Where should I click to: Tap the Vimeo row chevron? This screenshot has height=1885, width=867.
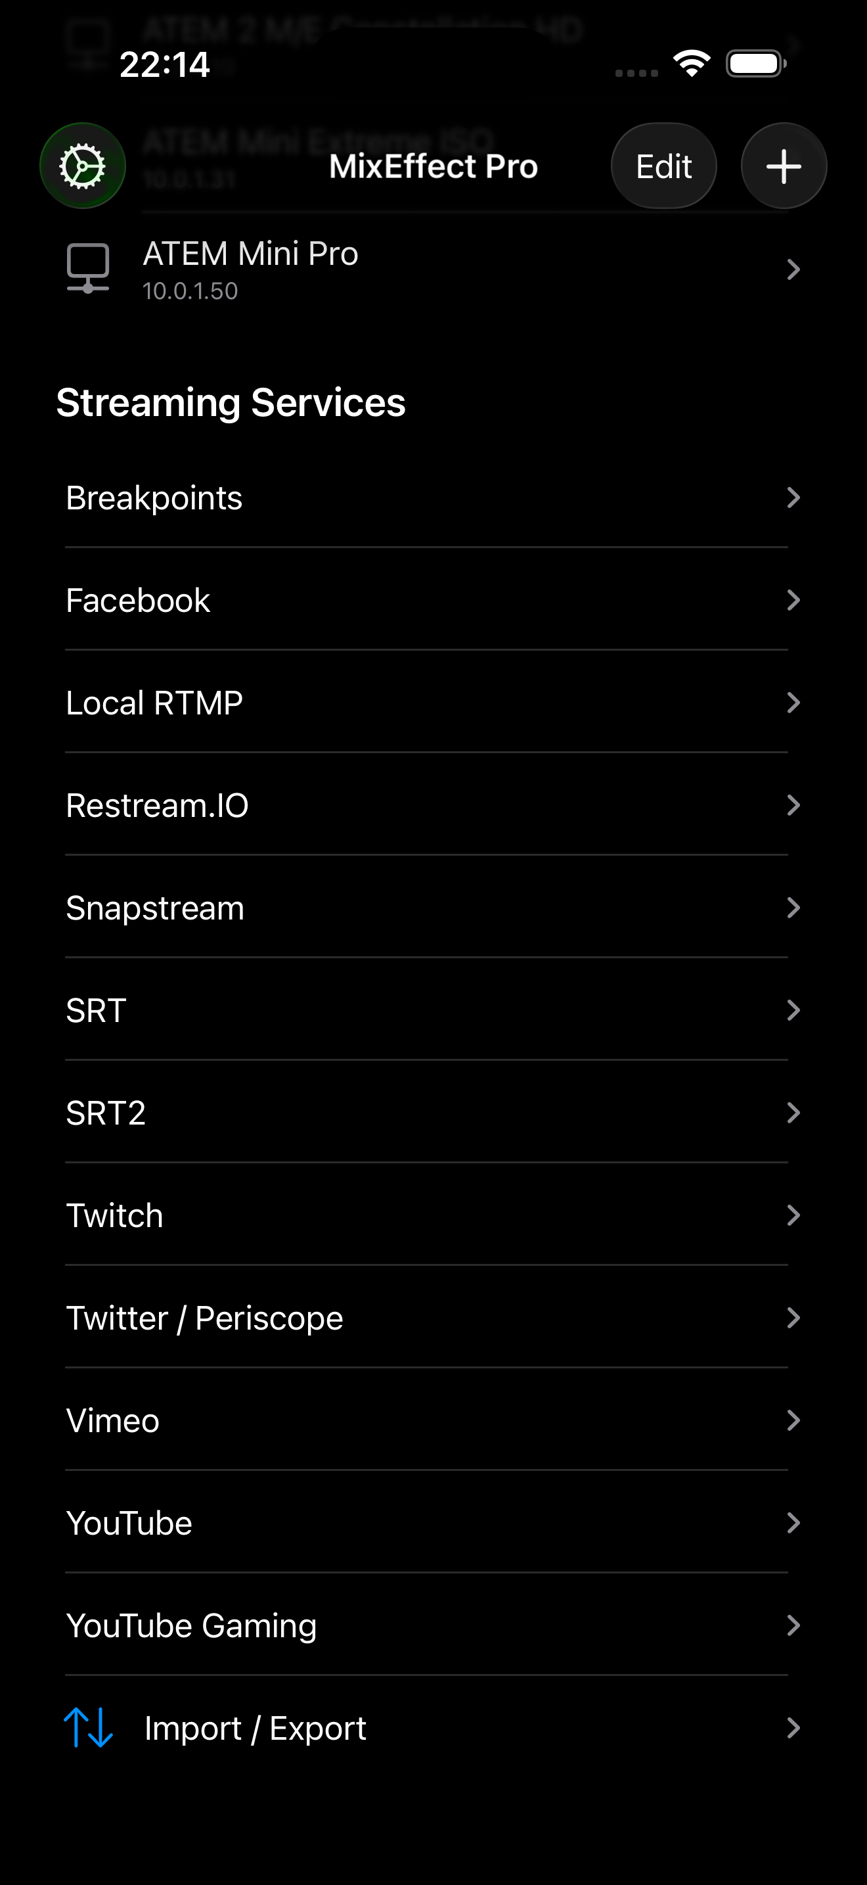coord(793,1420)
